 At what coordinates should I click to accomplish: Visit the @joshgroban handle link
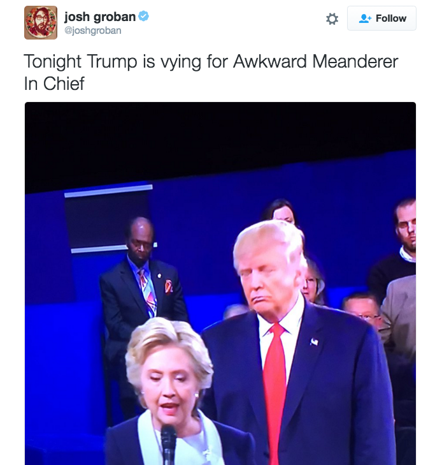point(92,31)
